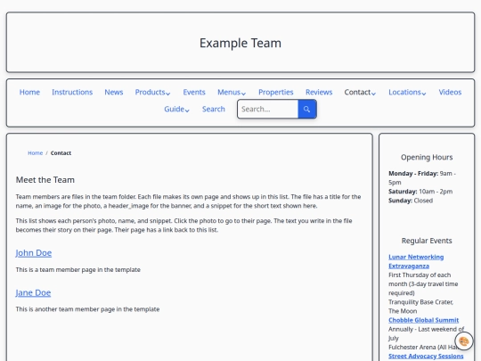Click 'This is a team member page' snippet
The height and width of the screenshot is (361, 481).
click(x=77, y=270)
